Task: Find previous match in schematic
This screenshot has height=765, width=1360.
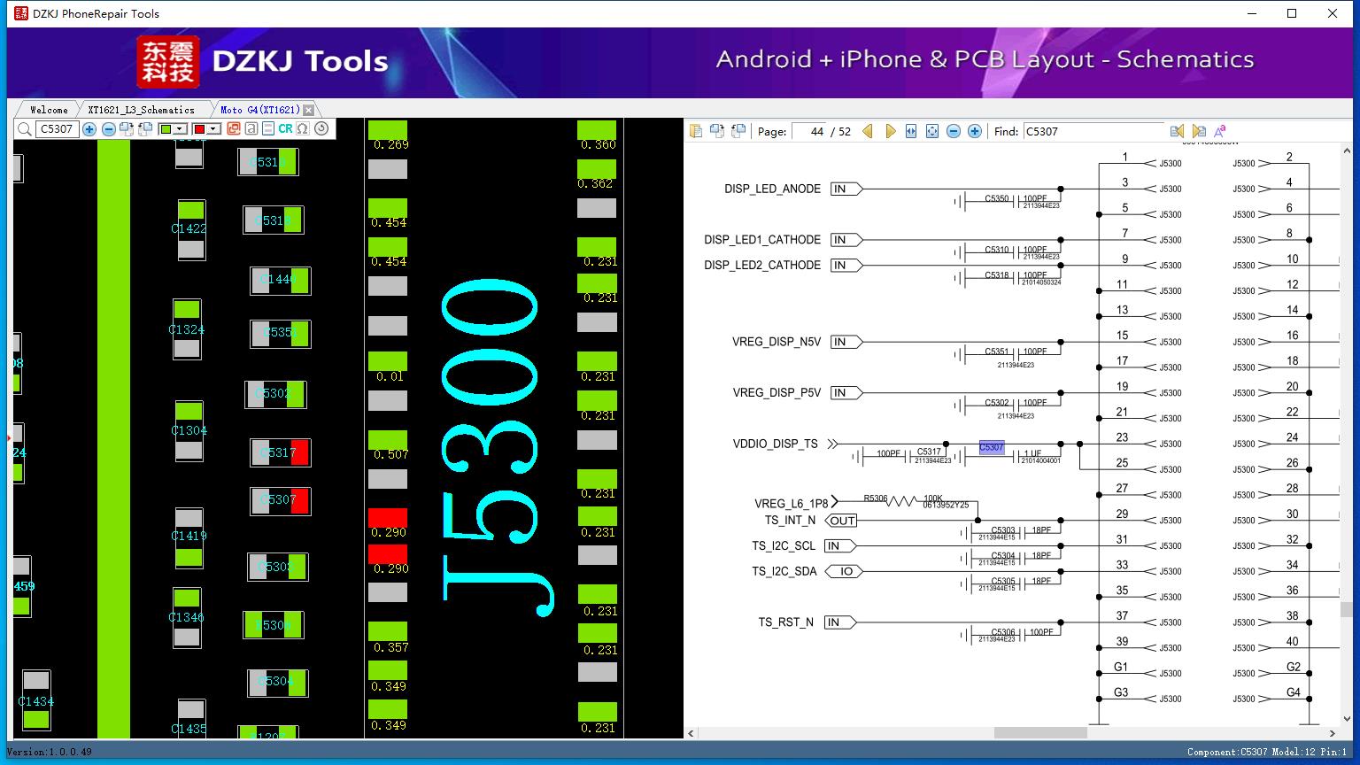Action: [x=1177, y=131]
